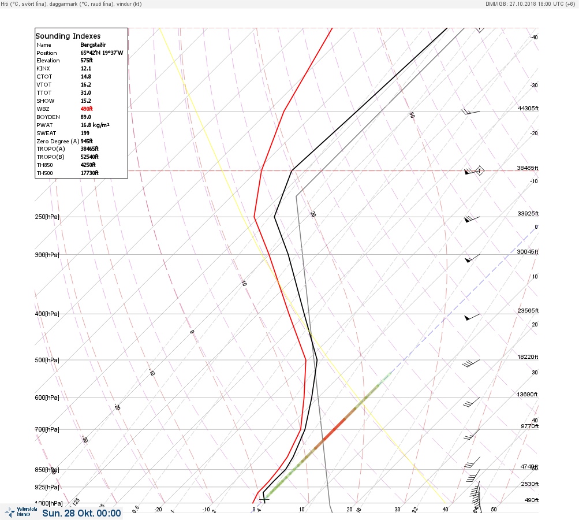This screenshot has width=579, height=520.
Task: Select the SWEAT value 199
Action: [x=85, y=133]
